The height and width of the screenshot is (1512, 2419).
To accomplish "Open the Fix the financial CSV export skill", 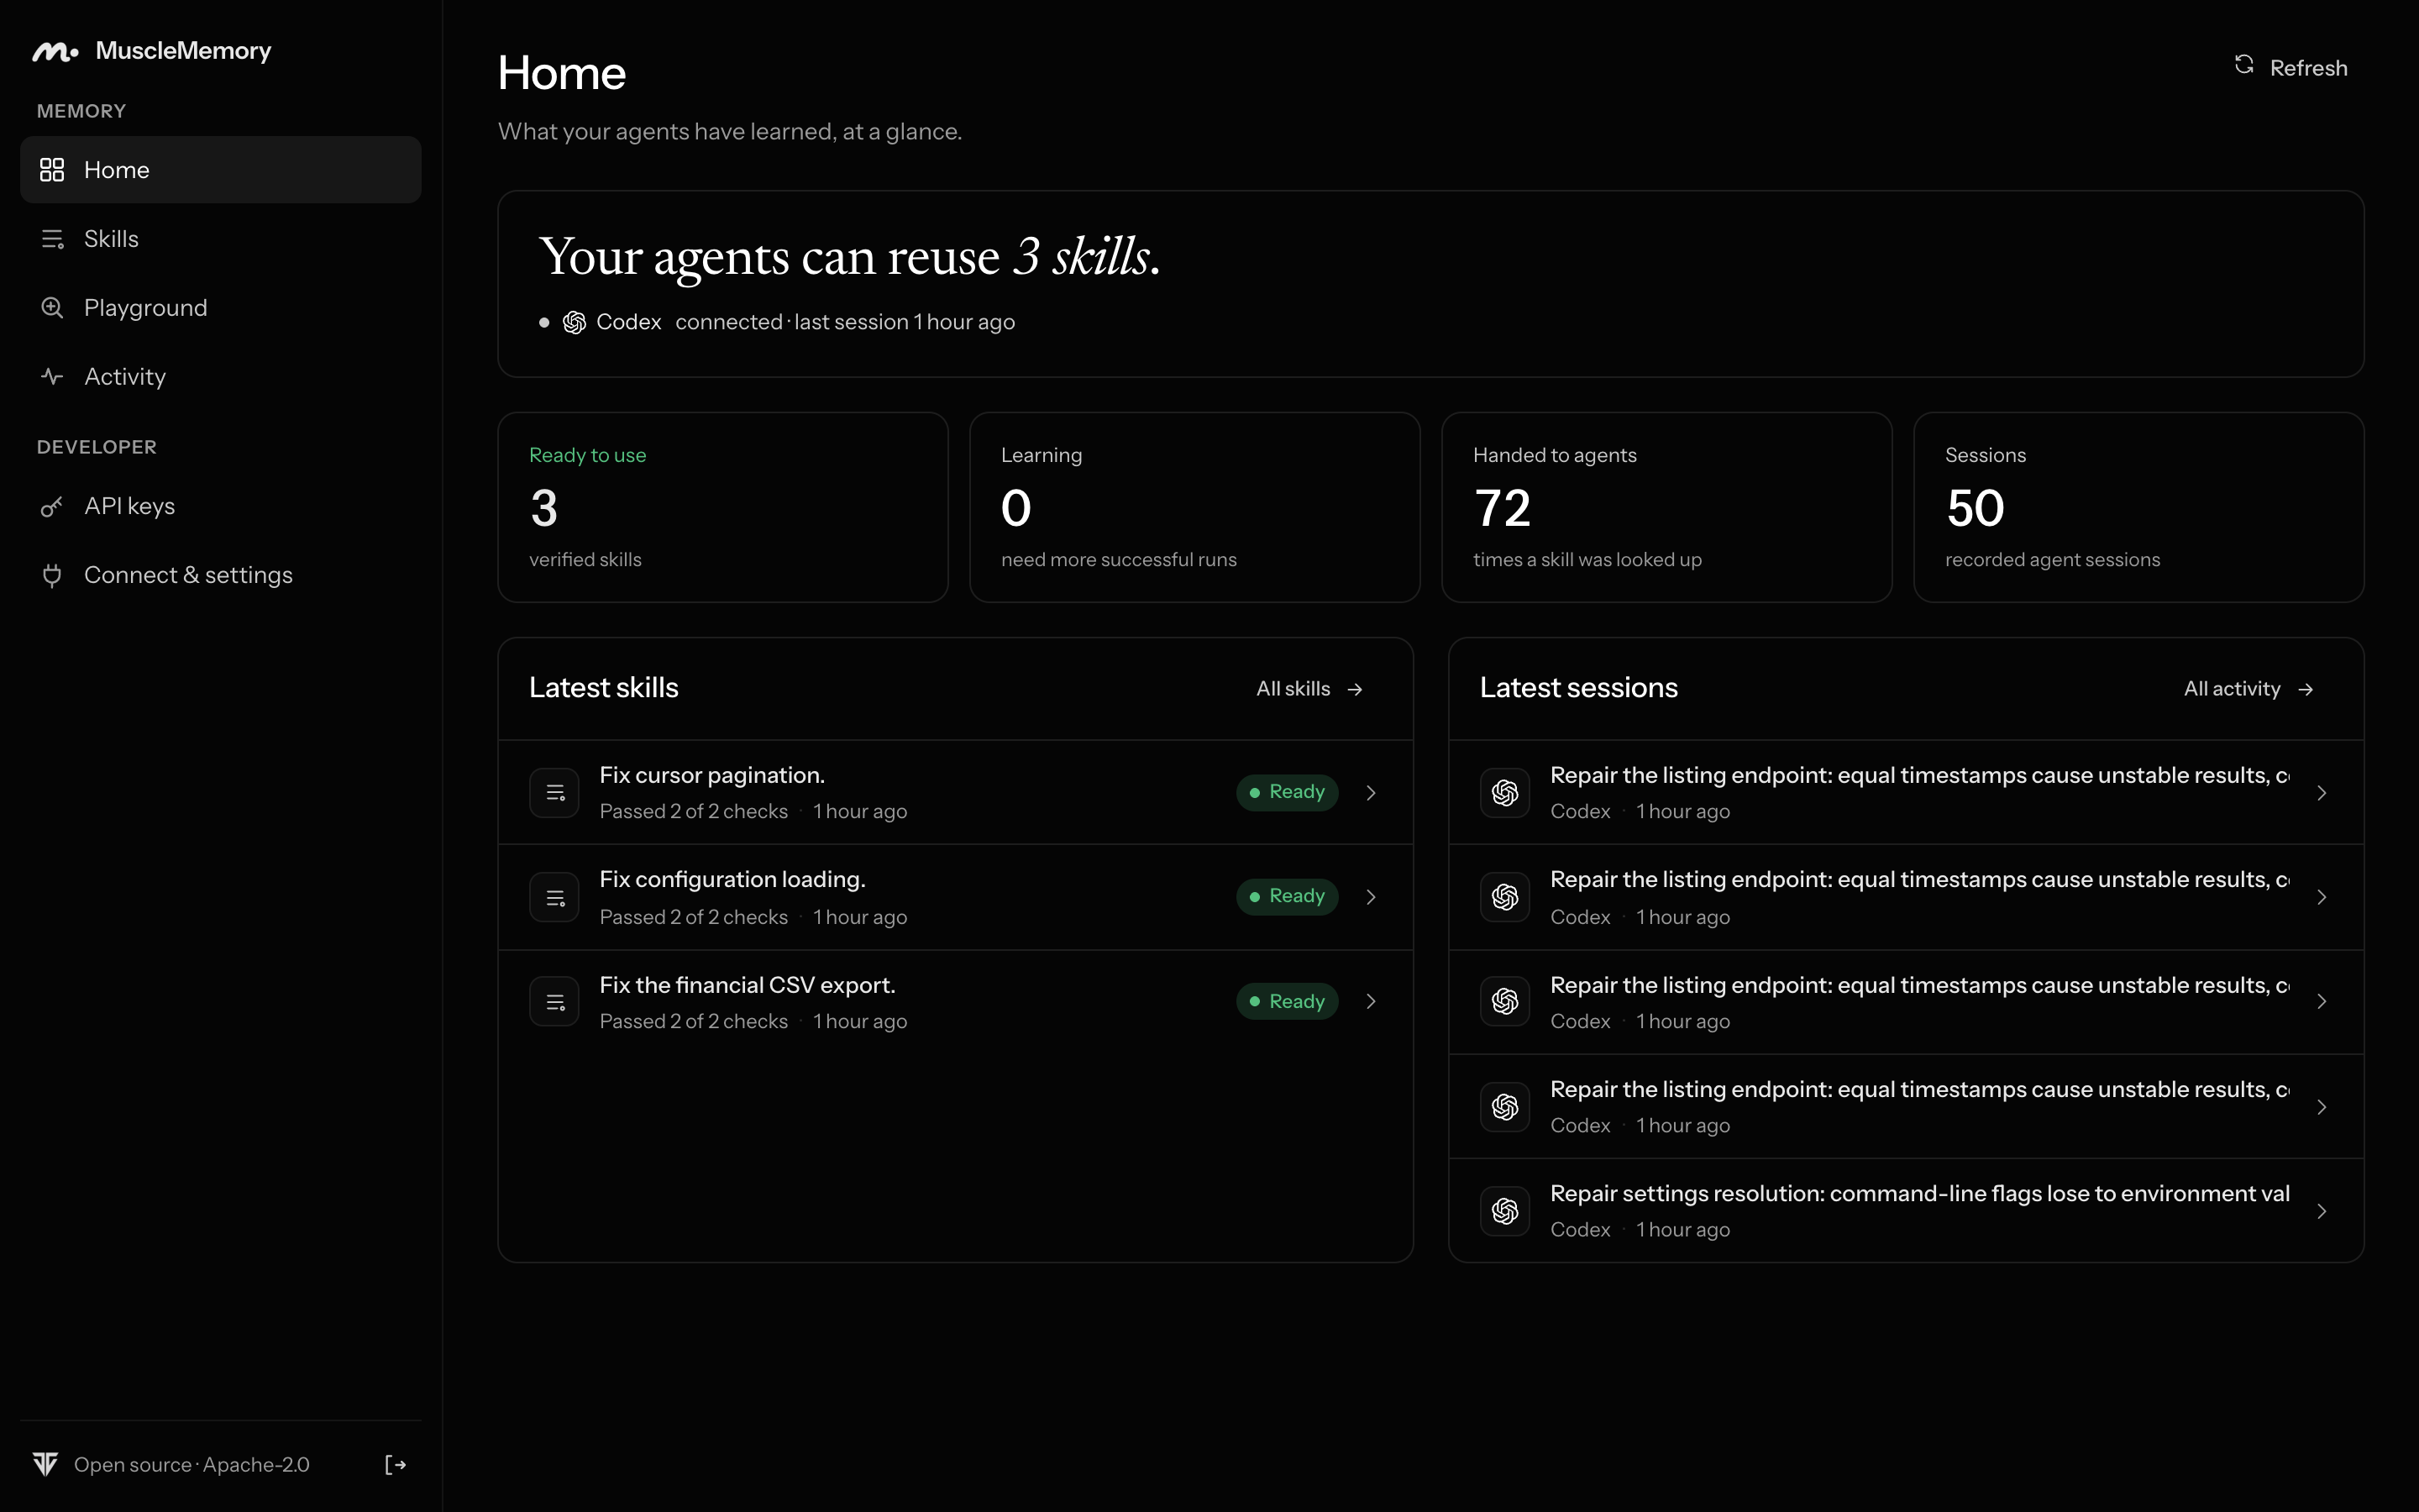I will [955, 1002].
